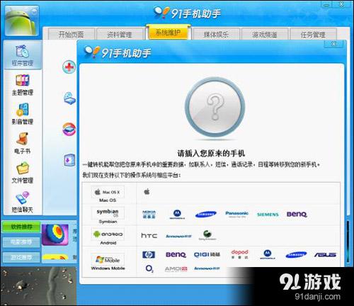This screenshot has height=306, width=354.
Task: Click the HTC brand logo
Action: [149, 235]
